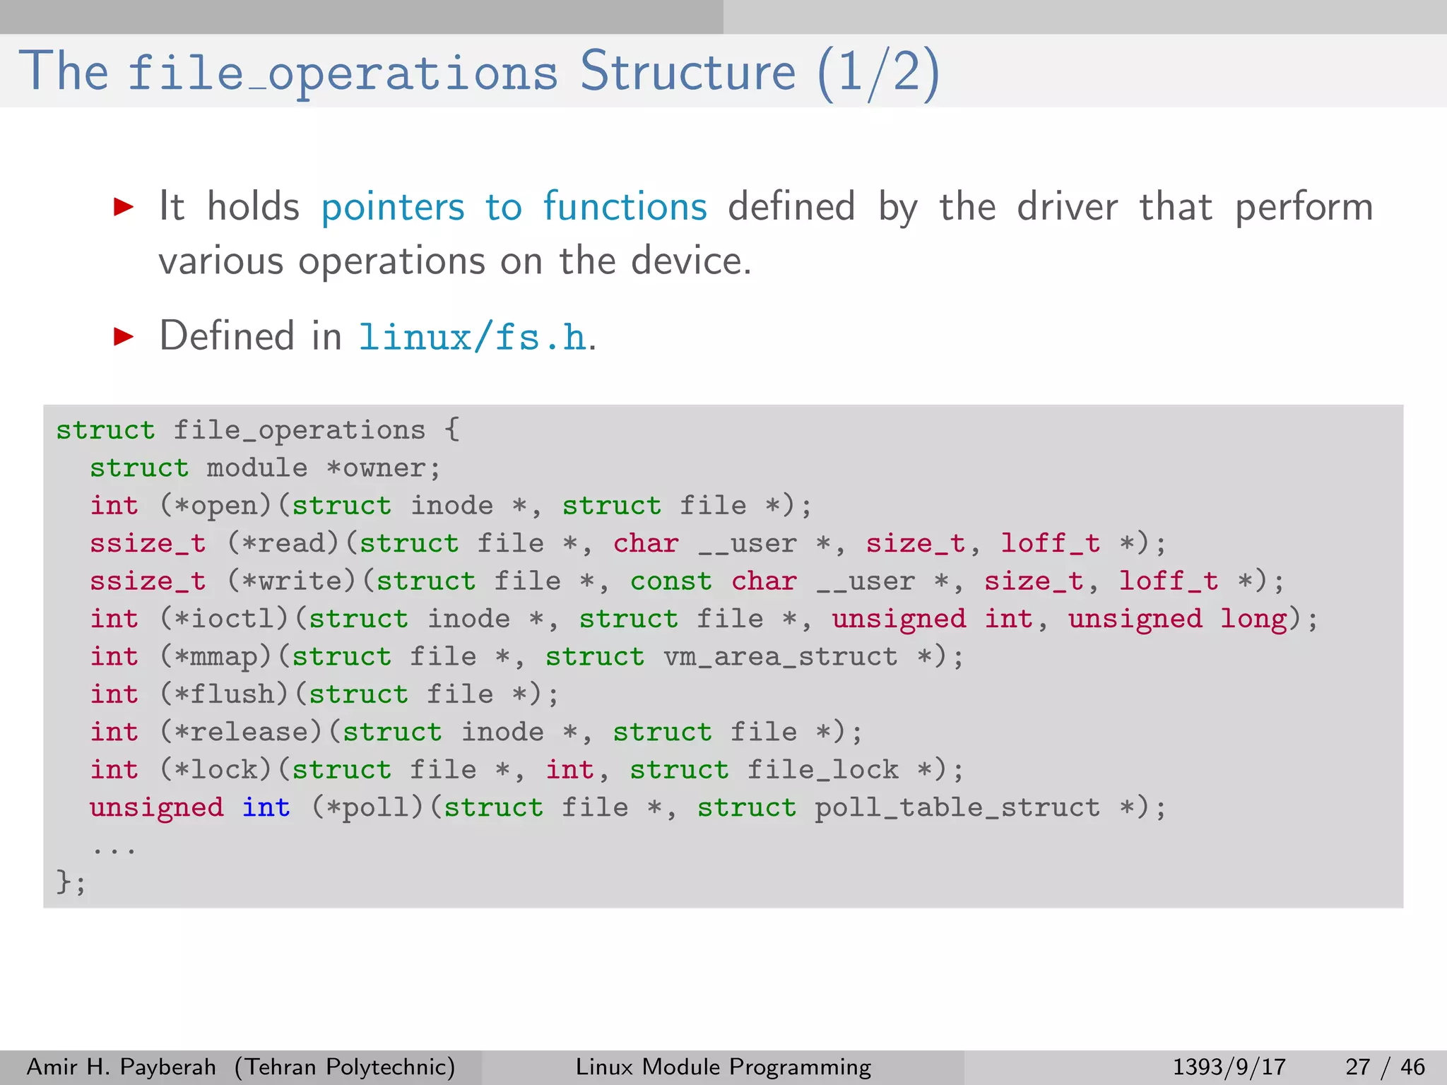Click 'const char' in the write line

click(x=714, y=581)
